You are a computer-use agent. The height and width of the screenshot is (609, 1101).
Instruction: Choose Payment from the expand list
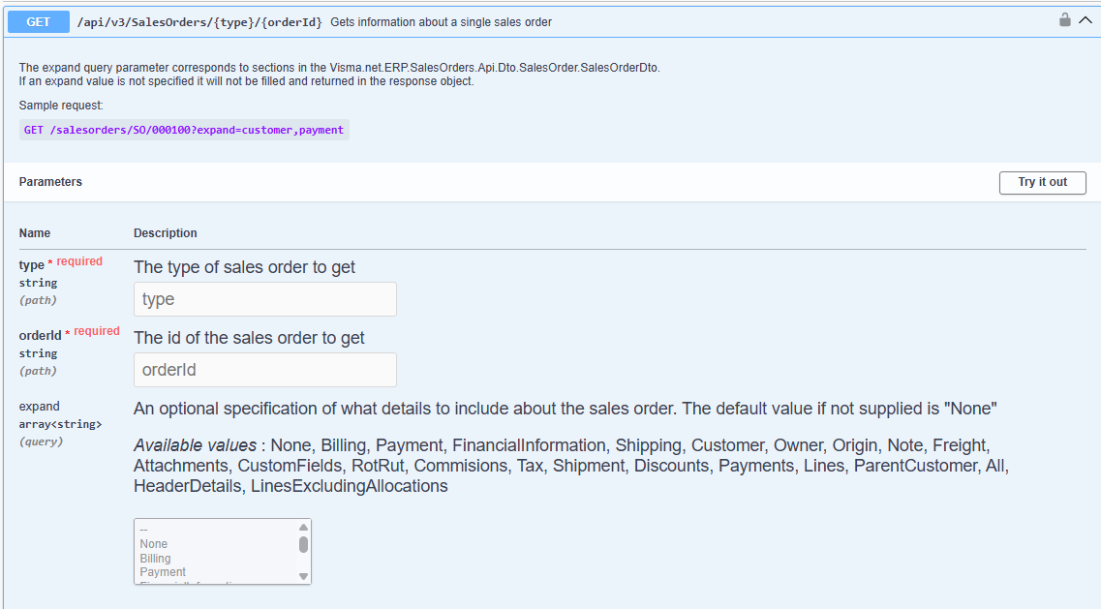163,572
